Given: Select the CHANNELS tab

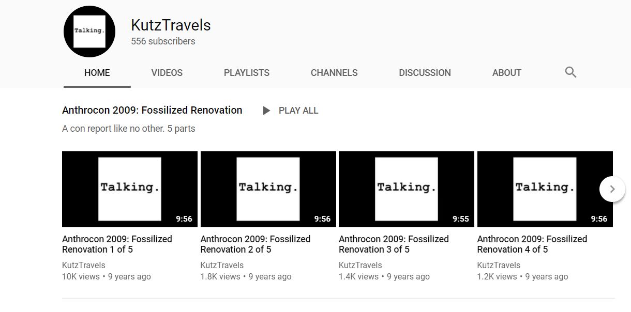Looking at the screenshot, I should [334, 73].
